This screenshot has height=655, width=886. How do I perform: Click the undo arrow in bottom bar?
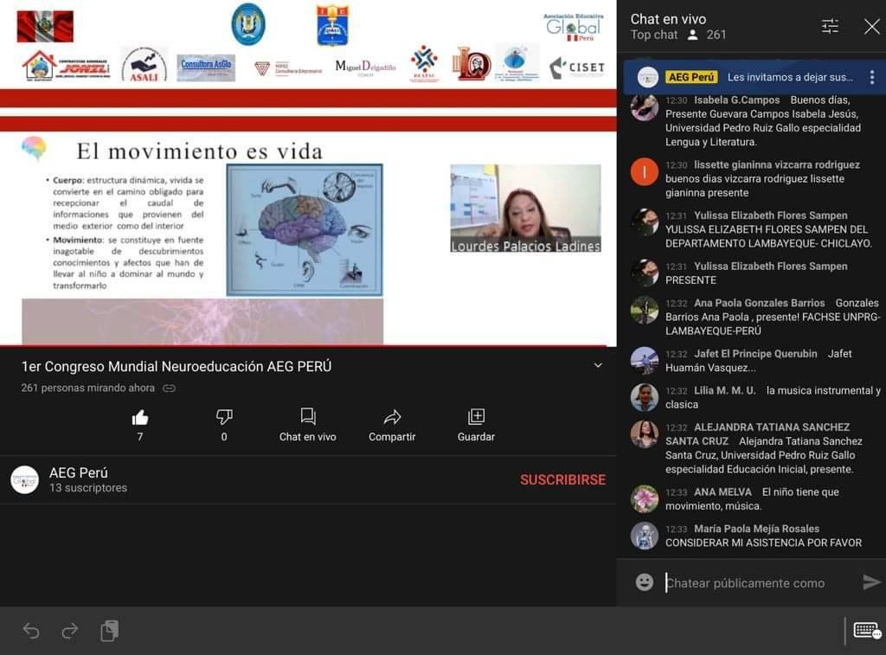pos(31,631)
